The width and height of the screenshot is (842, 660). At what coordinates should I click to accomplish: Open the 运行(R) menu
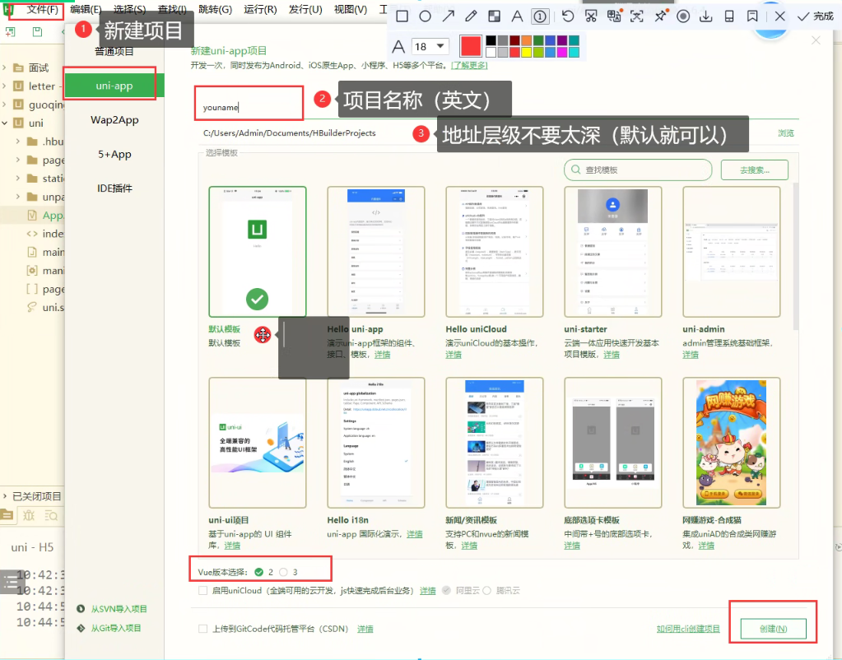pos(260,10)
